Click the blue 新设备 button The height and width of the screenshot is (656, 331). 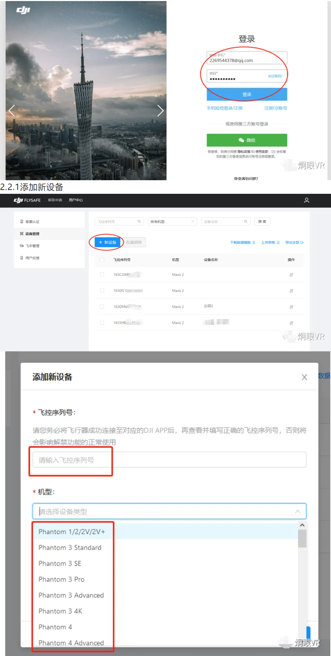coord(108,243)
